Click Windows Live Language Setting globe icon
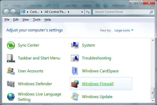Image resolution: width=157 pixels, height=105 pixels. [x=11, y=97]
